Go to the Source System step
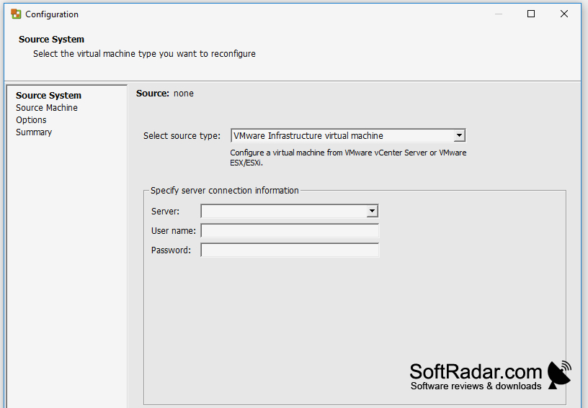588x408 pixels. (48, 96)
